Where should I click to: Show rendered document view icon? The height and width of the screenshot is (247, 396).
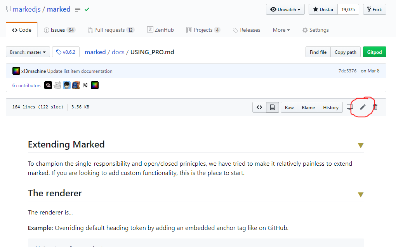coord(273,107)
